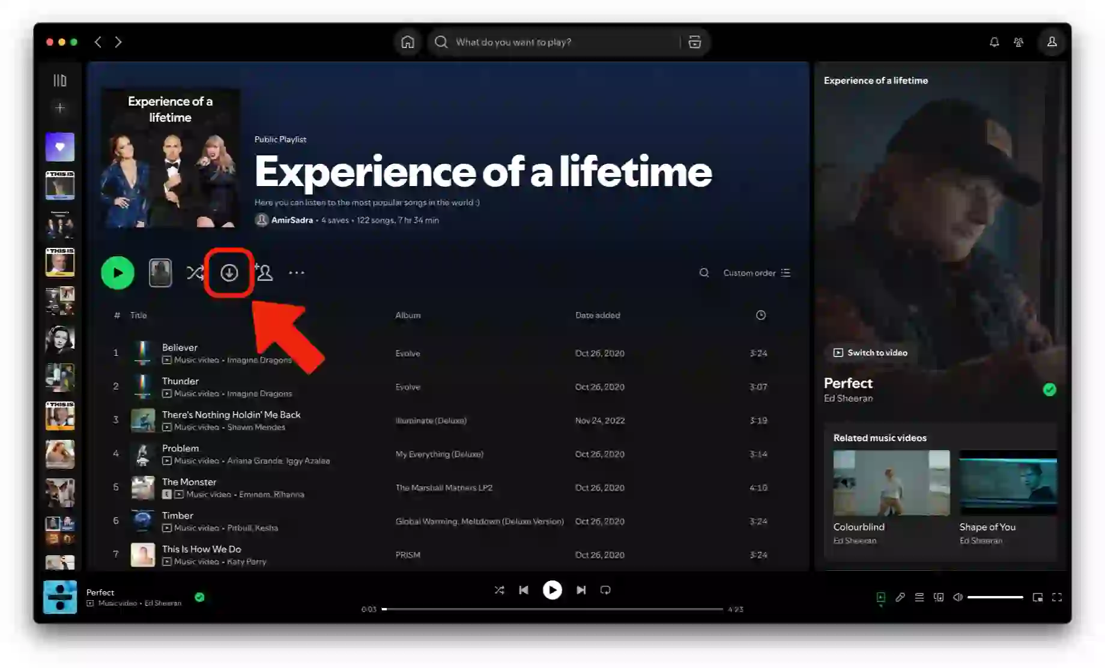Seek on the song progress bar

click(552, 609)
